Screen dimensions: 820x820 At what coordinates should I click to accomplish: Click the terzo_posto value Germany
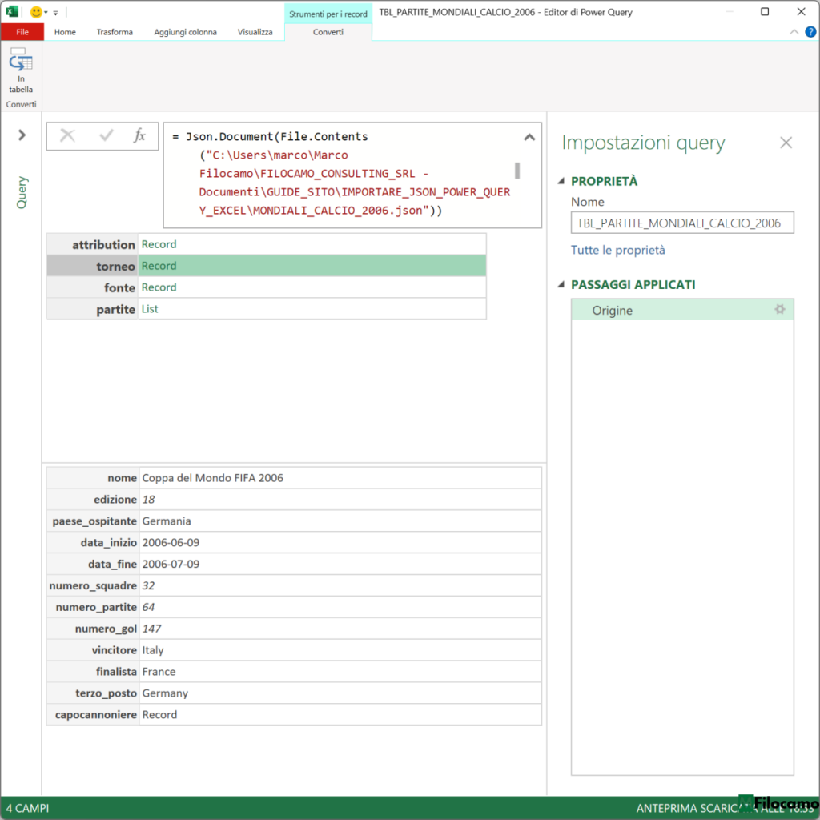165,693
